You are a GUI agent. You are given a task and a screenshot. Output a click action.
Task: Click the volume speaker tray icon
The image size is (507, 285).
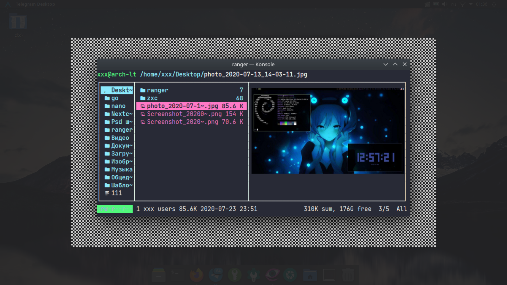(x=445, y=4)
